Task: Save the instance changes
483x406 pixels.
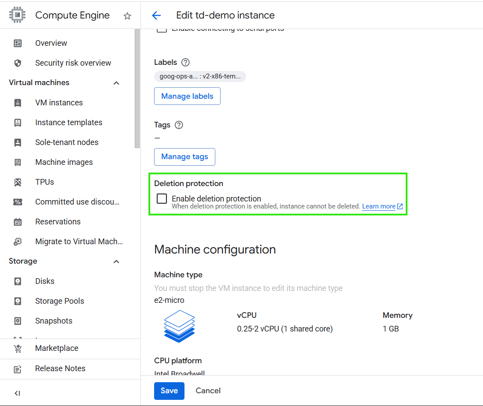Action: (x=169, y=391)
